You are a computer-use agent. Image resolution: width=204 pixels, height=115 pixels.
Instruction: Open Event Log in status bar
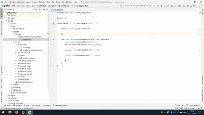pyautogui.click(x=179, y=105)
